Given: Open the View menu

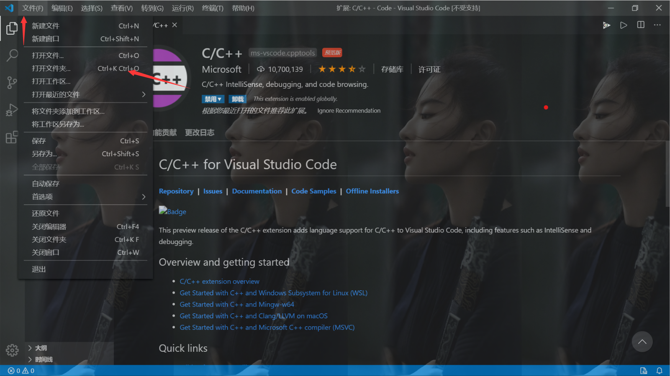Looking at the screenshot, I should click(x=122, y=8).
